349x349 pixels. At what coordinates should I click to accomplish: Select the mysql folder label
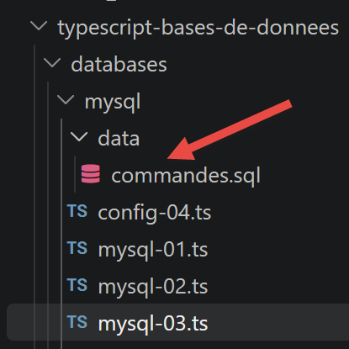[113, 103]
